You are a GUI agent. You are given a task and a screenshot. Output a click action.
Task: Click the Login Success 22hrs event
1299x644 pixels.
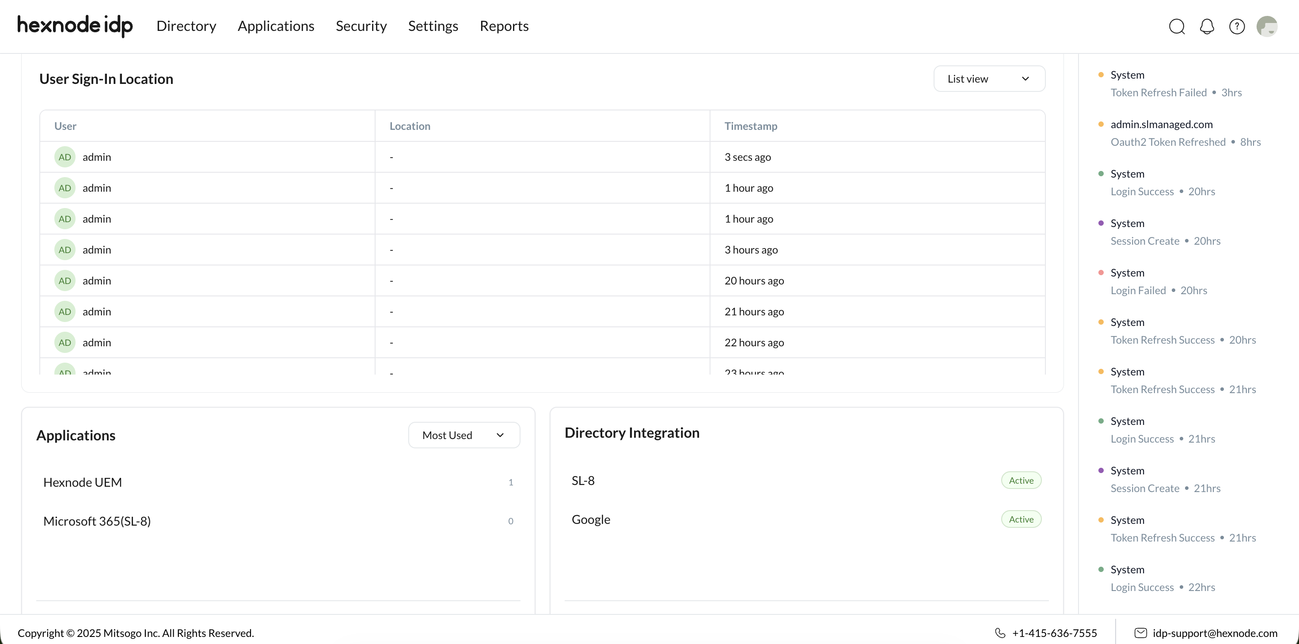coord(1163,587)
